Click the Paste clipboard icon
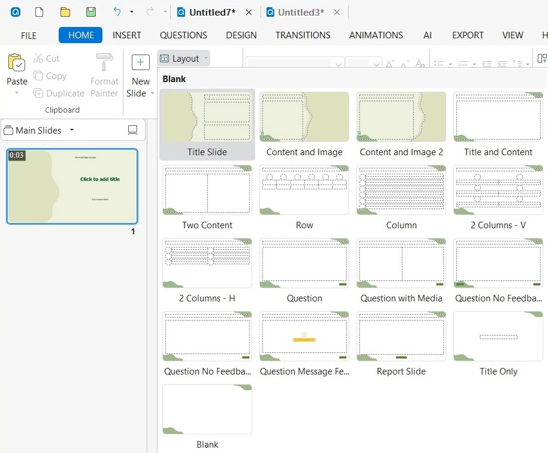This screenshot has width=548, height=453. tap(17, 63)
